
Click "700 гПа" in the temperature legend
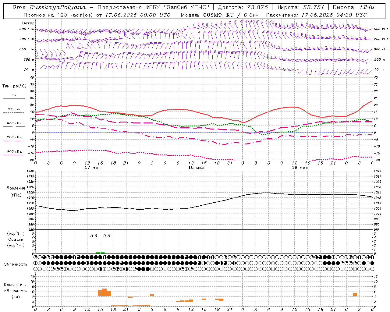(14, 137)
